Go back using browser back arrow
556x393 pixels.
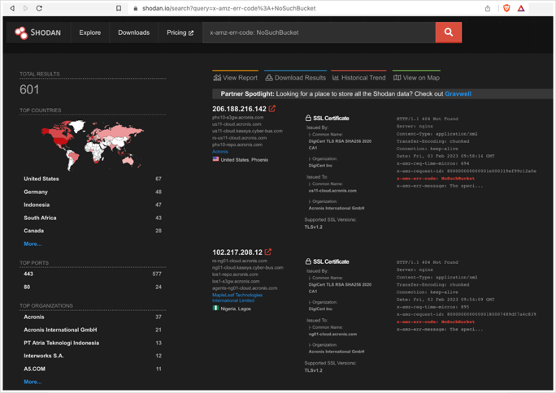(12, 8)
